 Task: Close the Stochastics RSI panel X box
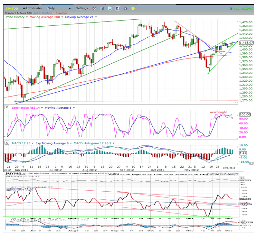coord(6,107)
